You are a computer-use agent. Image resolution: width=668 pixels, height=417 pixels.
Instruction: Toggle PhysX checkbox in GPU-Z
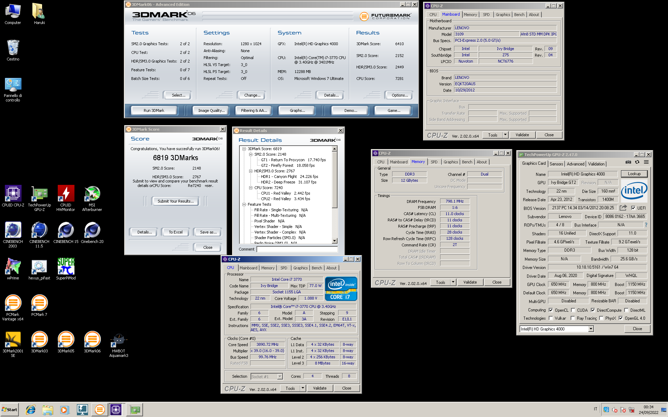click(x=601, y=318)
